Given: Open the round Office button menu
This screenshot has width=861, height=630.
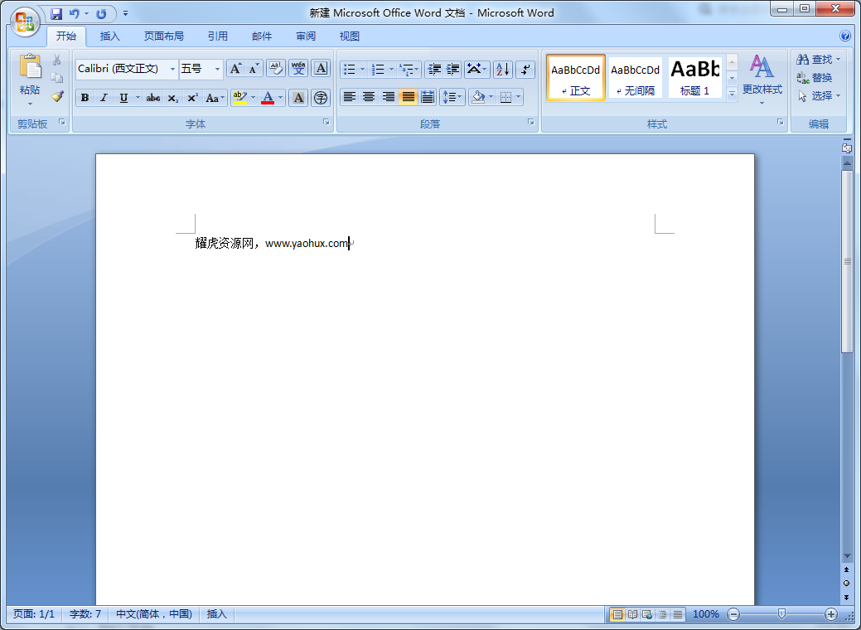Looking at the screenshot, I should point(25,21).
